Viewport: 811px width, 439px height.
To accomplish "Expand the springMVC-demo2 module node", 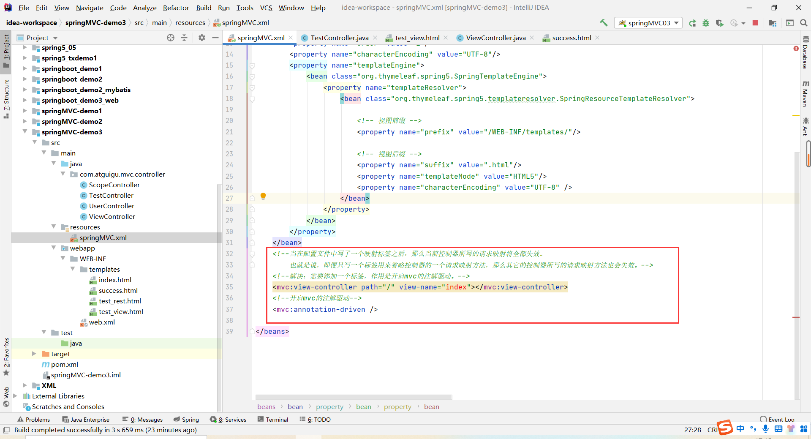I will pyautogui.click(x=25, y=121).
